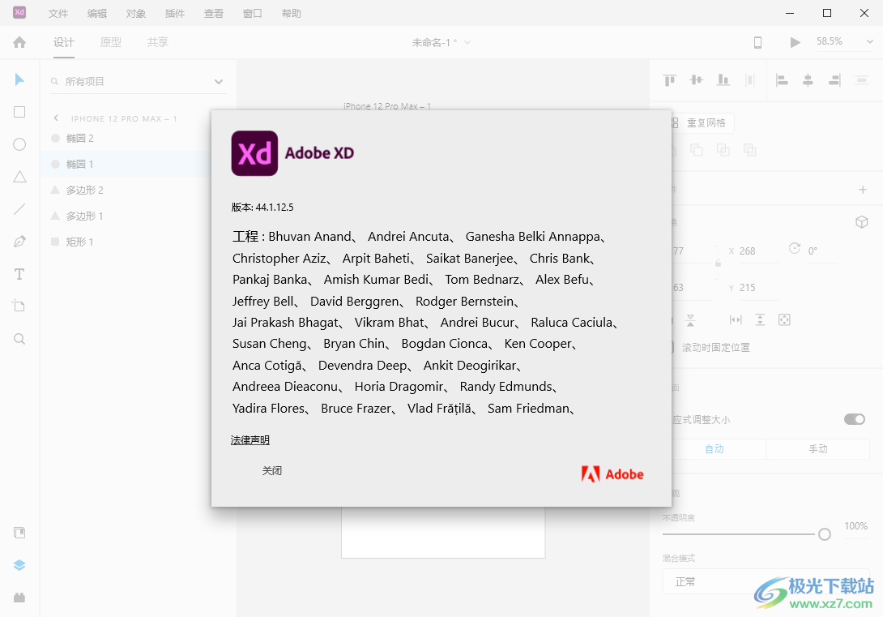This screenshot has height=617, width=883.
Task: Select 自动 responsive resize mode
Action: [714, 449]
